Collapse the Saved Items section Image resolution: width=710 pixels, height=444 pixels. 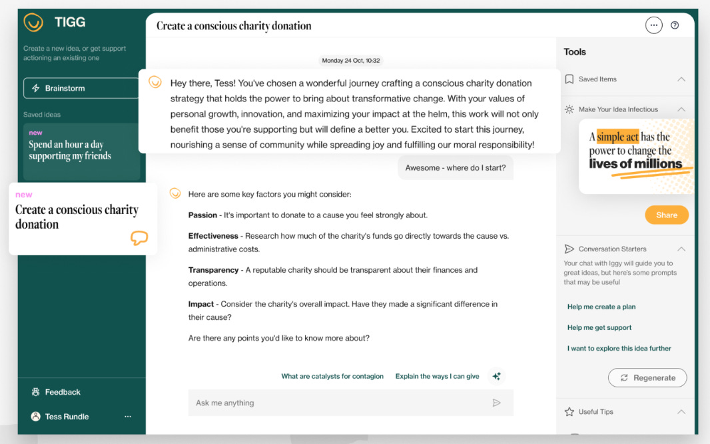(x=681, y=79)
